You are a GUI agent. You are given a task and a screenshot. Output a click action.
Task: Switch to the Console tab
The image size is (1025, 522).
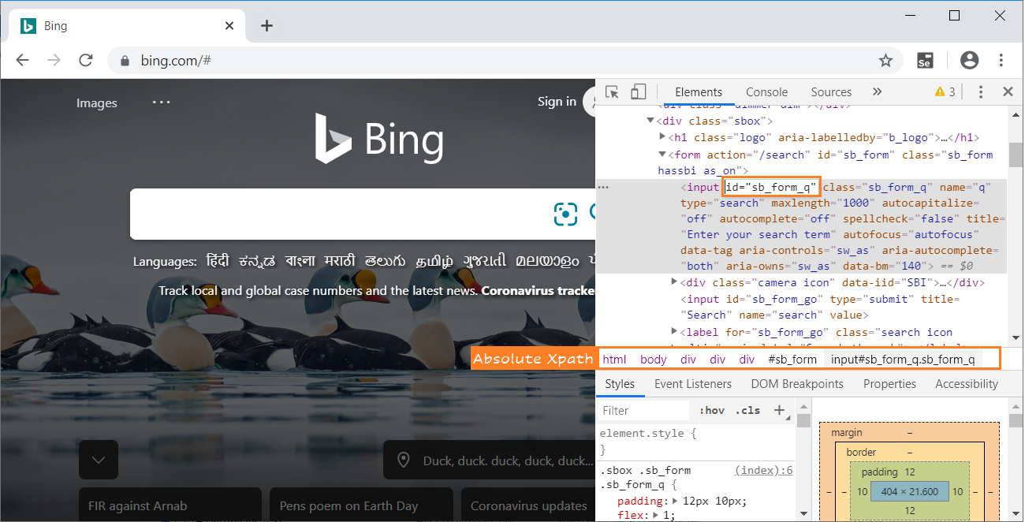pyautogui.click(x=766, y=92)
